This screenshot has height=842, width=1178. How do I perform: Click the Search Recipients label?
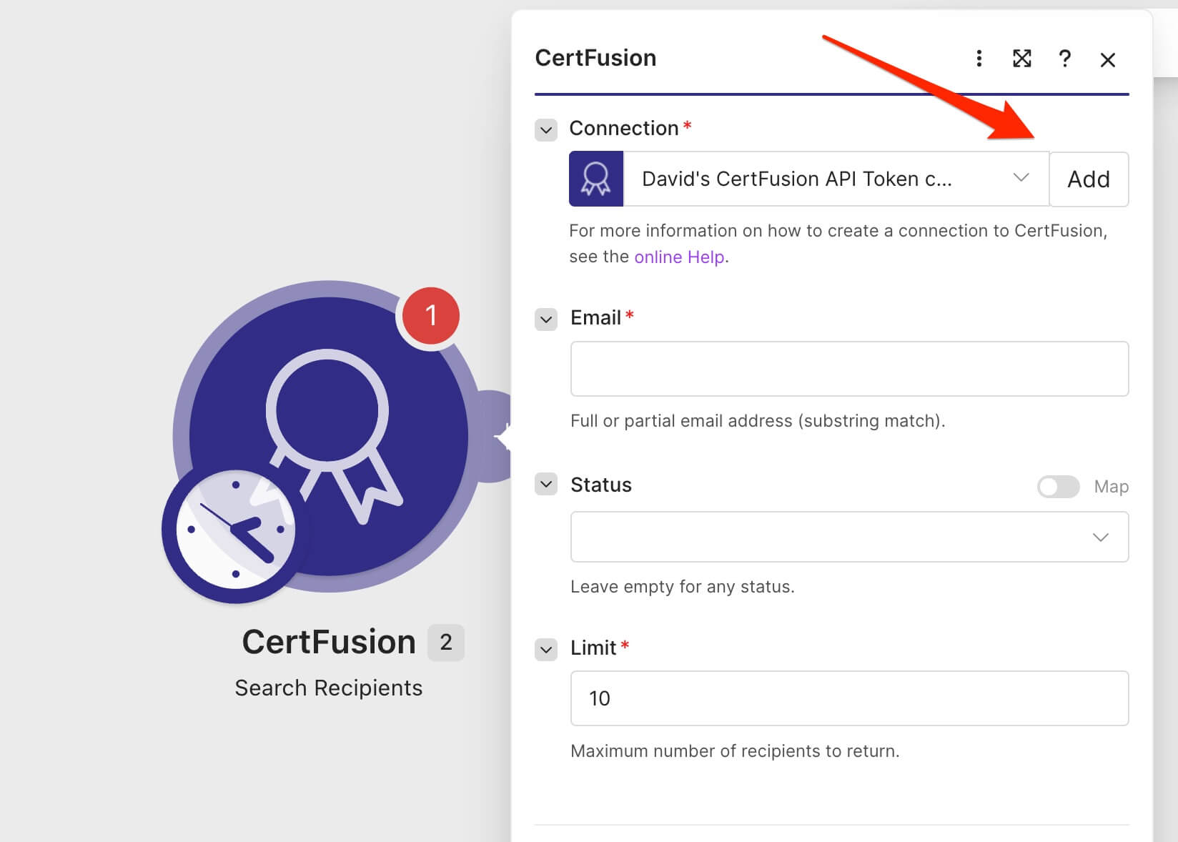329,688
